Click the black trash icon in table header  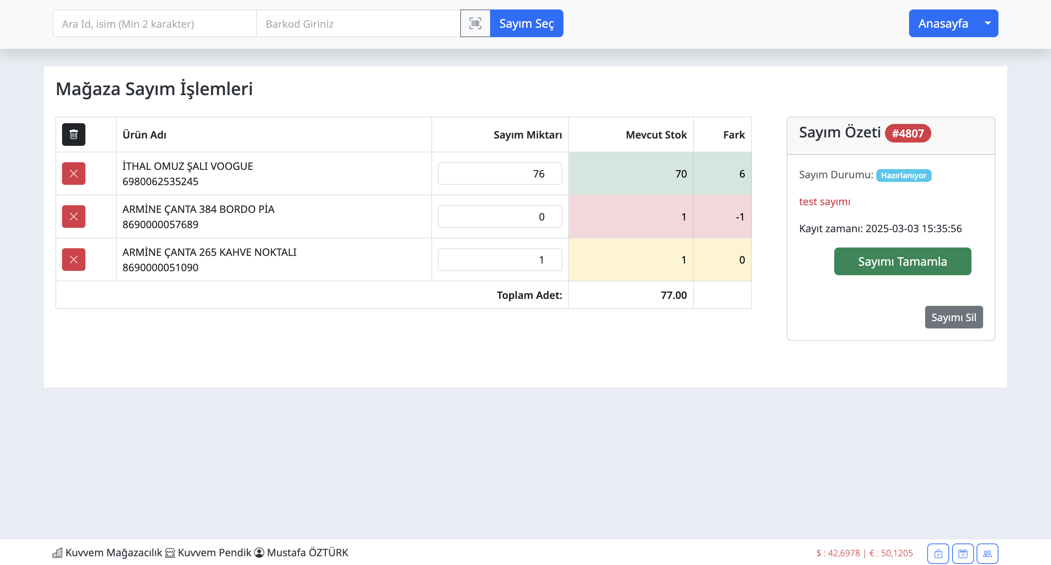click(x=73, y=134)
